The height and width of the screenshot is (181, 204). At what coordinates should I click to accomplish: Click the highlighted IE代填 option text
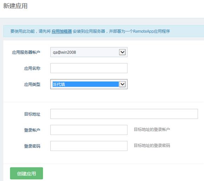tap(59, 84)
